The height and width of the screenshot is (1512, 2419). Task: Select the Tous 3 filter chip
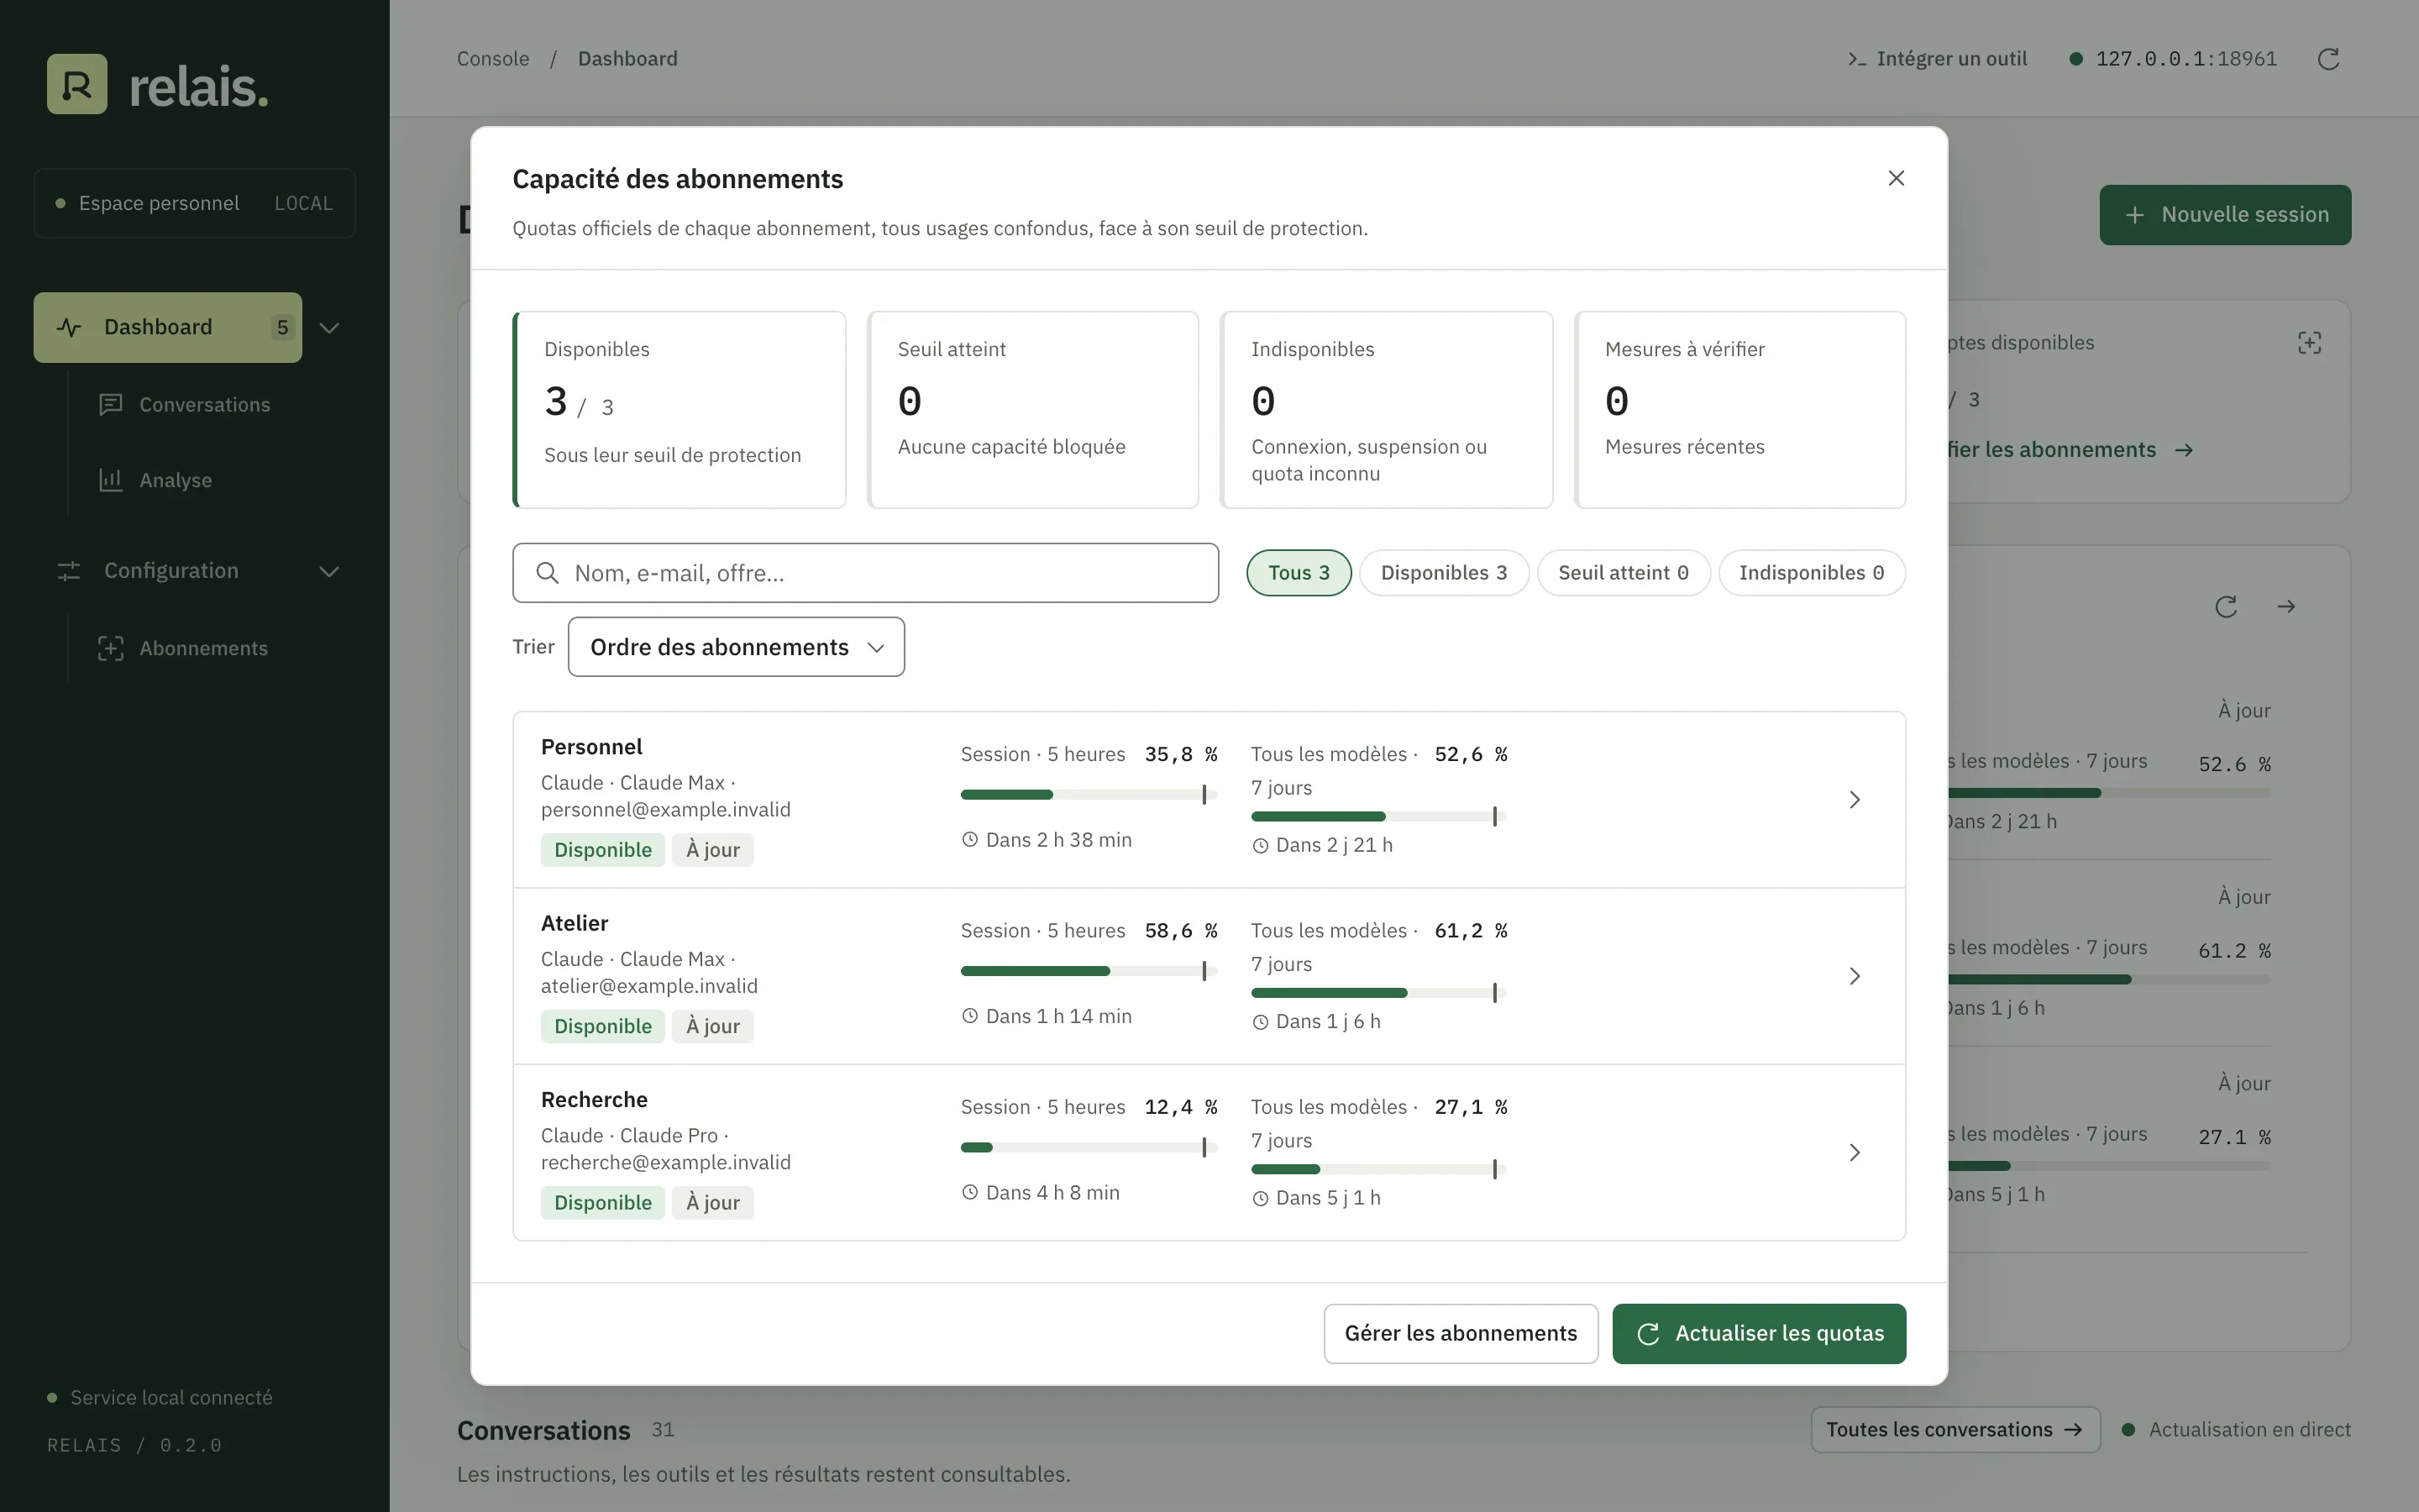1299,573
